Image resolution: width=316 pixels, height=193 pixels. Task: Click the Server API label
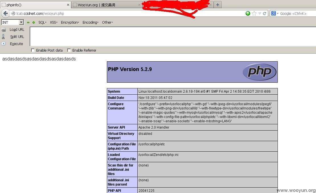(116, 127)
